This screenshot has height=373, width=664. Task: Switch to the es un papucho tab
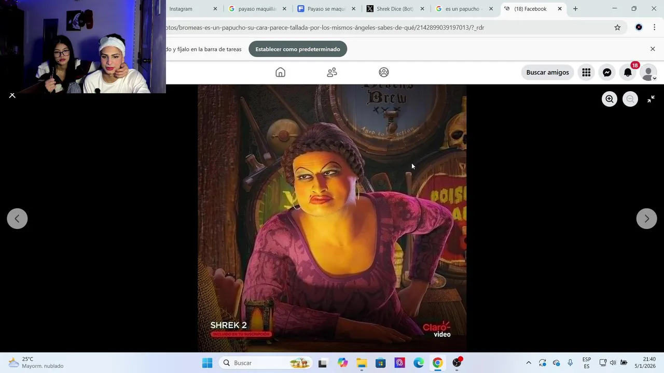coord(463,9)
